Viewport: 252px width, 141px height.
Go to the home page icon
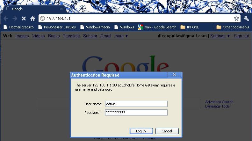[x=32, y=19]
